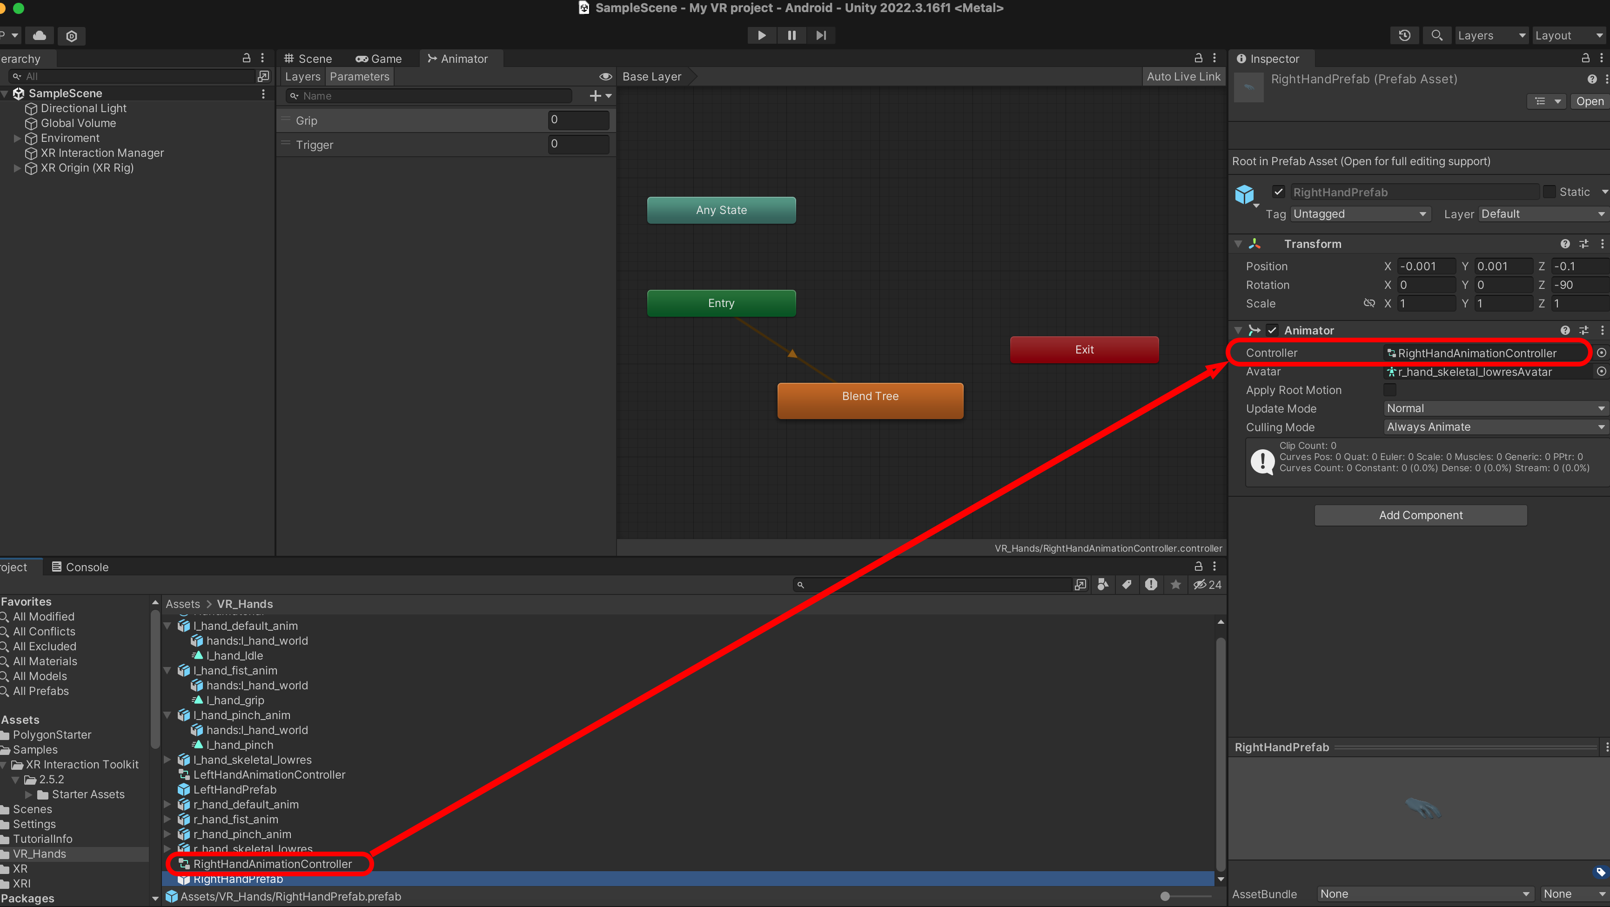Expand the XR Origin (XR Rig) object

(18, 168)
